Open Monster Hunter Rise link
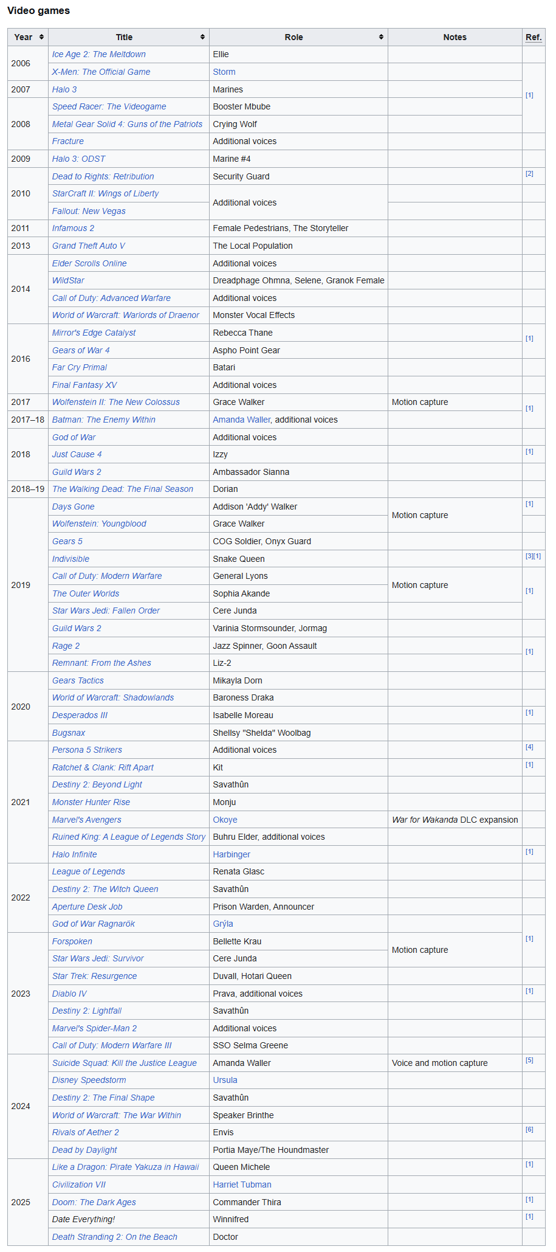Screen dimensions: 556x1252 click(91, 802)
